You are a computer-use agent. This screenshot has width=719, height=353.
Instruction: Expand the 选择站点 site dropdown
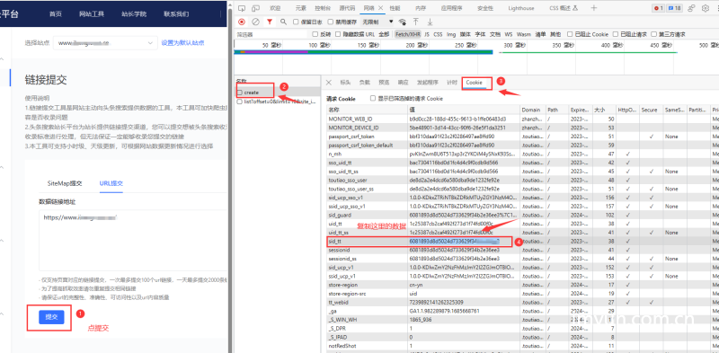(105, 43)
